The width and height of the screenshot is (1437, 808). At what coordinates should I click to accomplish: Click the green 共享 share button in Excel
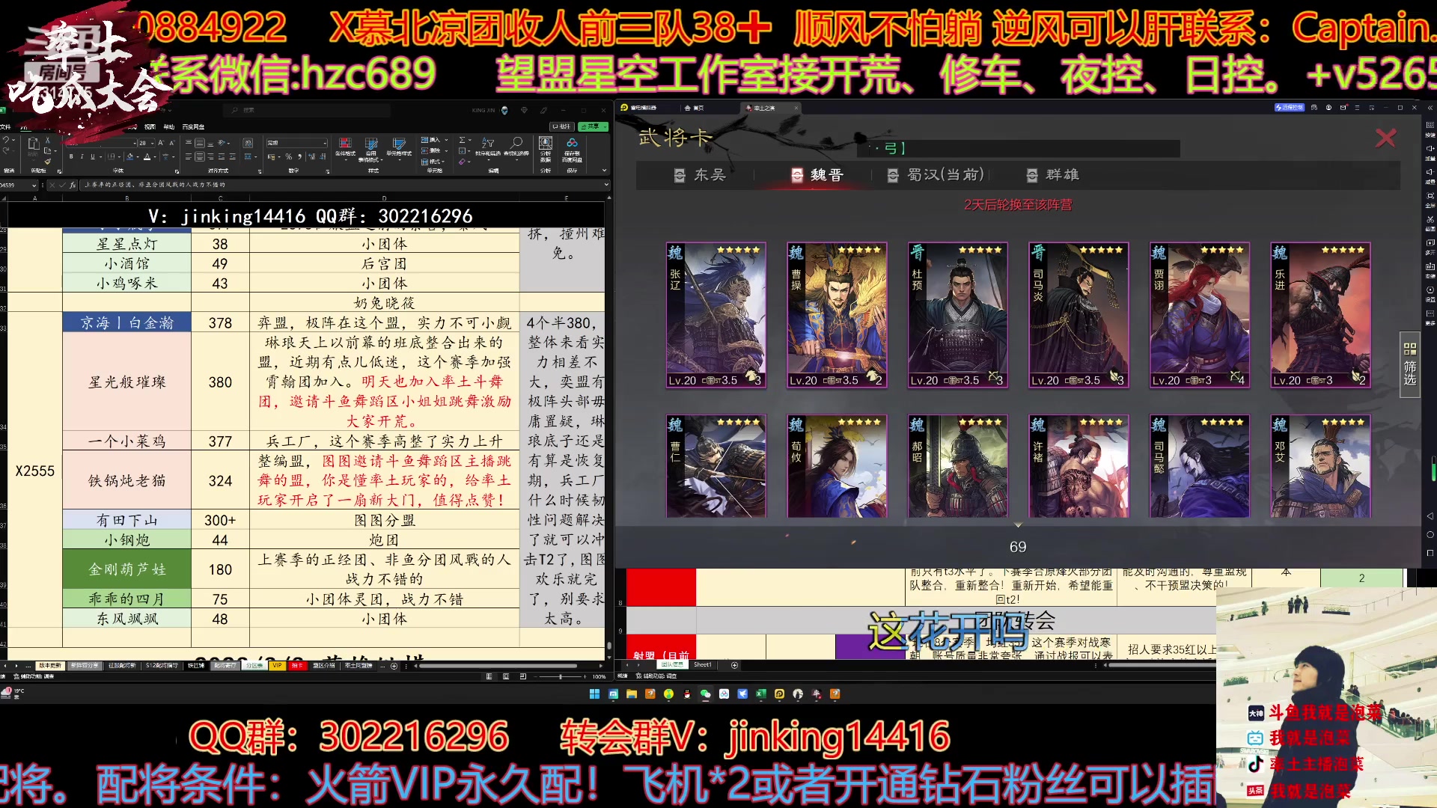[x=593, y=126]
